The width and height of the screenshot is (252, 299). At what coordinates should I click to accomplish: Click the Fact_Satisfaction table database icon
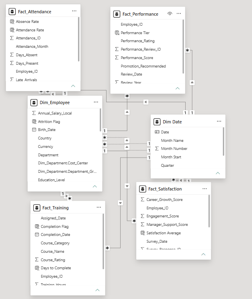143,189
